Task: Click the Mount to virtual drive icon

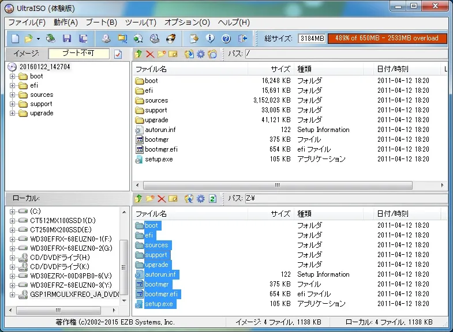Action: (155, 39)
